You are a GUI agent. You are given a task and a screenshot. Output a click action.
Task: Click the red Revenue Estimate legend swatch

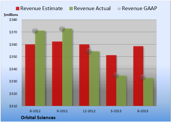[17, 9]
